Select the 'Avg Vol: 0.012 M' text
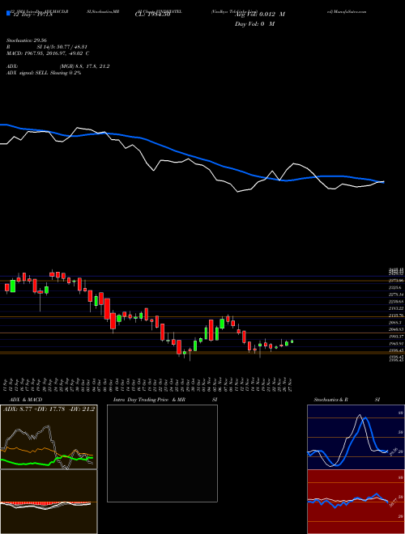Screen dimensions: 405x534 (x=259, y=15)
